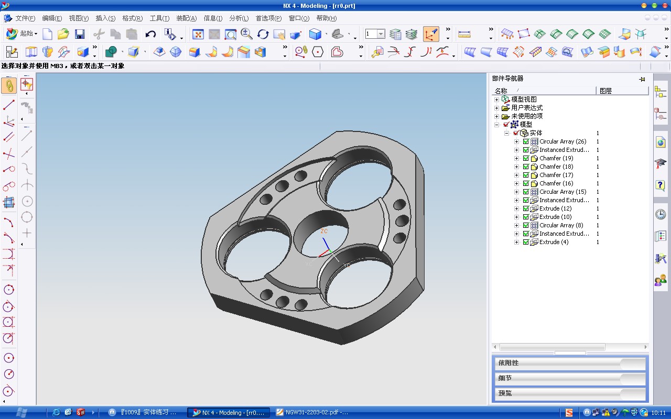Select the Pan hand tool
Image resolution: width=671 pixels, height=419 pixels.
click(x=279, y=35)
